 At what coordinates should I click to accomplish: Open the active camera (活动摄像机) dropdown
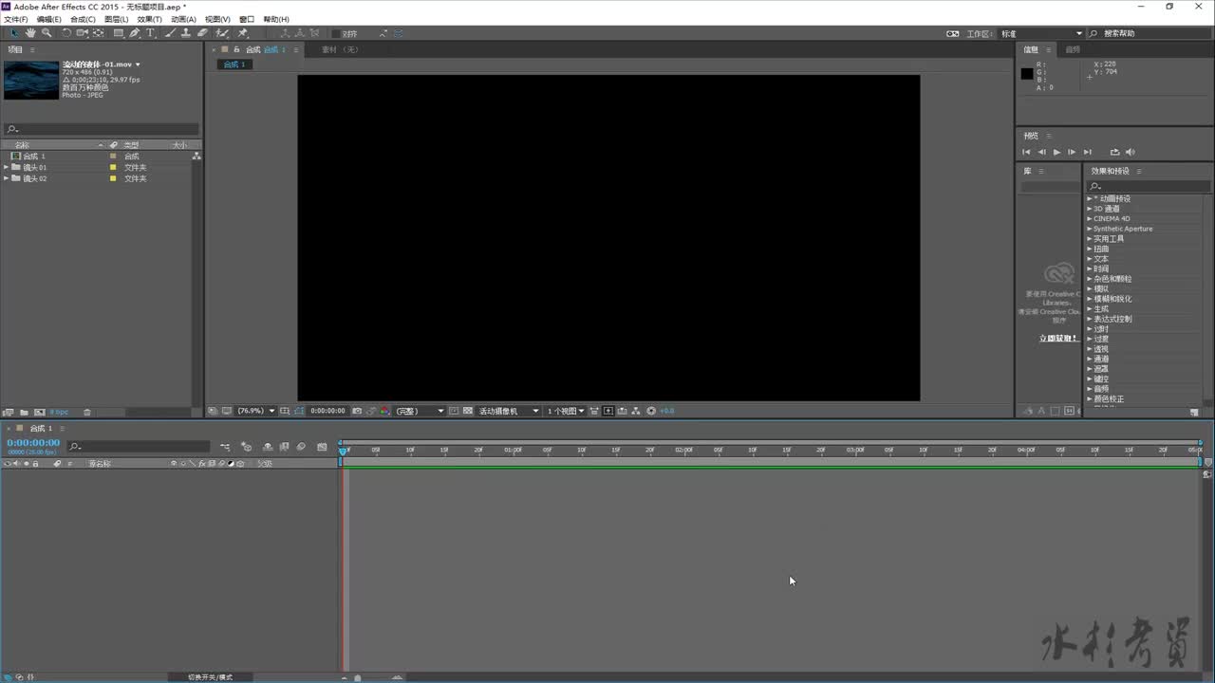pyautogui.click(x=509, y=411)
